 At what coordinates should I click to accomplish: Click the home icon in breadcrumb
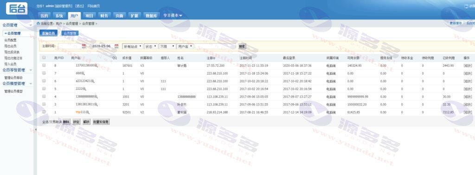pyautogui.click(x=38, y=23)
